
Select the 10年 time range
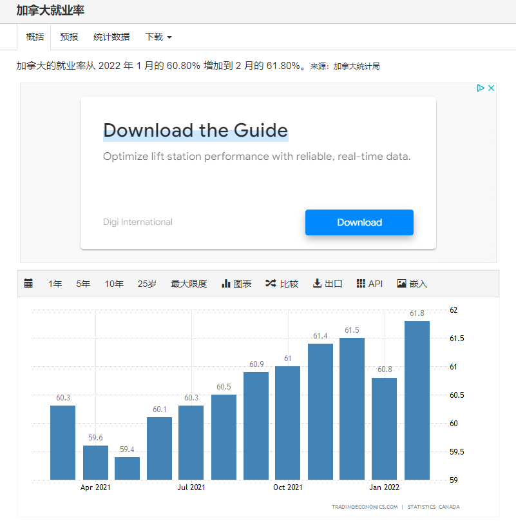click(x=114, y=284)
